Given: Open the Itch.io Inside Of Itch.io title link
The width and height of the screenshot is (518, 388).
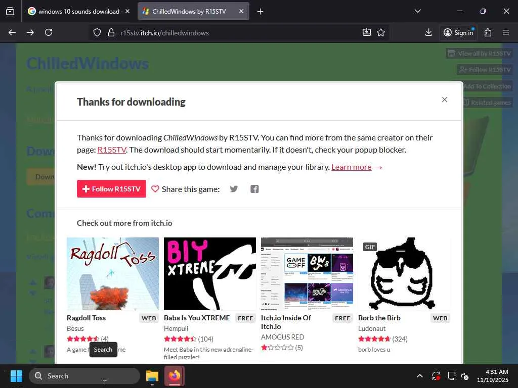Looking at the screenshot, I should coord(286,322).
